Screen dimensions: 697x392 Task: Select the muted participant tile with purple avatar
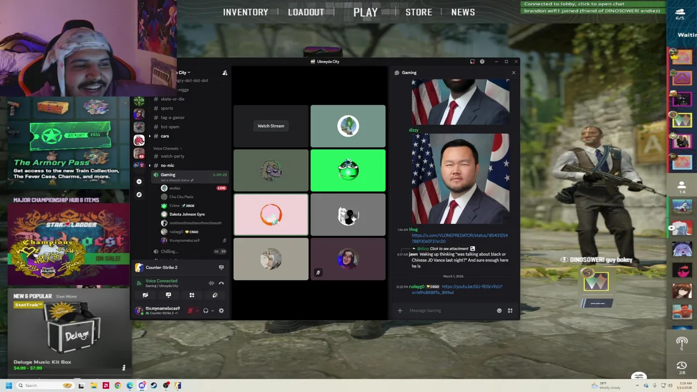coord(348,259)
